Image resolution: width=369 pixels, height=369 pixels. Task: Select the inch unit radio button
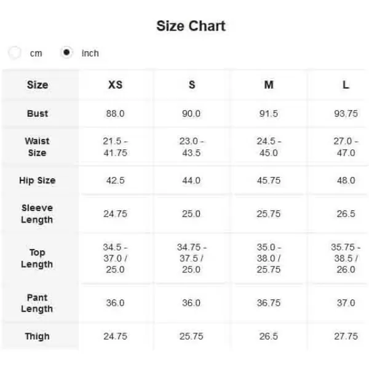coord(66,52)
